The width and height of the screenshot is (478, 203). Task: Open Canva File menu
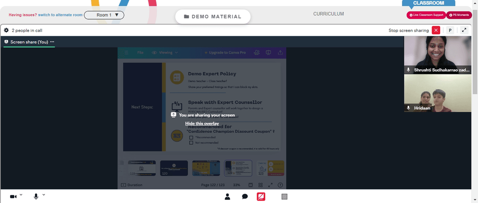(x=140, y=53)
